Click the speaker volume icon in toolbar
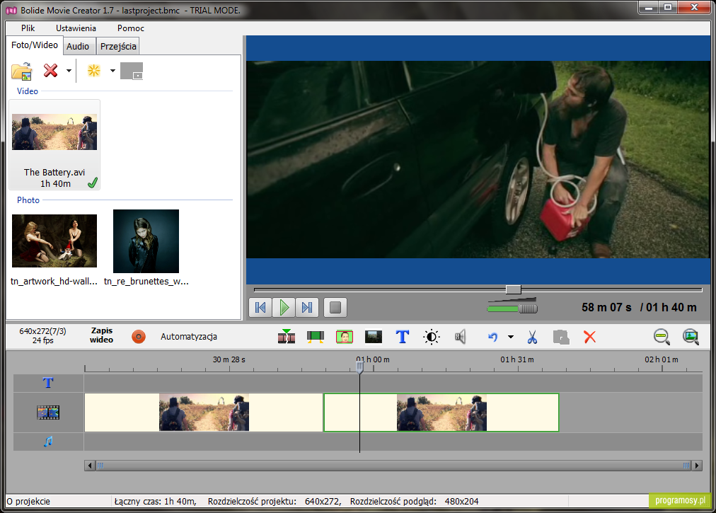 pos(461,337)
